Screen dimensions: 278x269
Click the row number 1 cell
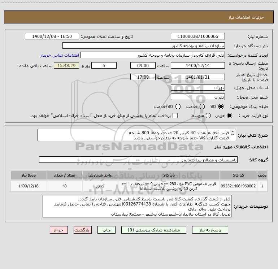262,186
